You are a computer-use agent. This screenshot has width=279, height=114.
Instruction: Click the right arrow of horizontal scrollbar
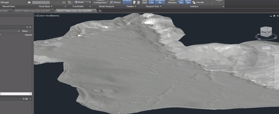[30, 94]
